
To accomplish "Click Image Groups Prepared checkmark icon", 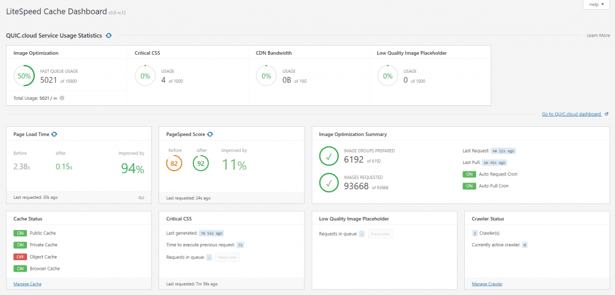I will pos(328,156).
